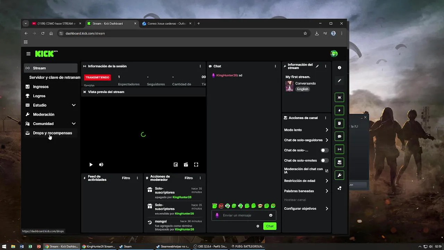The width and height of the screenshot is (444, 250).
Task: Open Filtro in Acciones de moderador
Action: coord(189,178)
